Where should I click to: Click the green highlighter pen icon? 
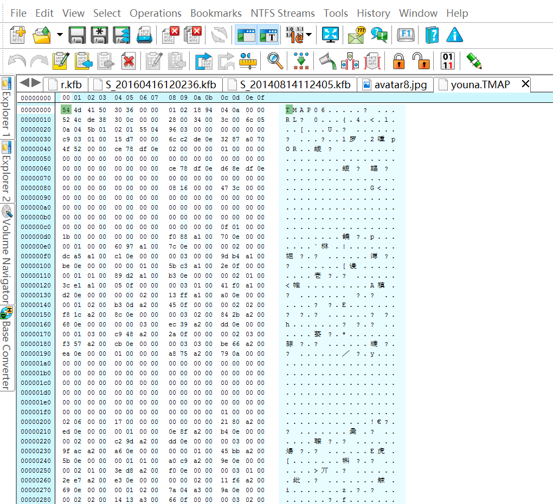point(474,61)
